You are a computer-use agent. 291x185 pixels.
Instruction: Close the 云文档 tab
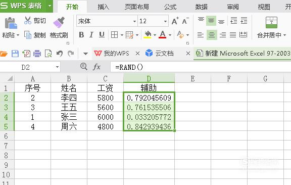point(188,54)
